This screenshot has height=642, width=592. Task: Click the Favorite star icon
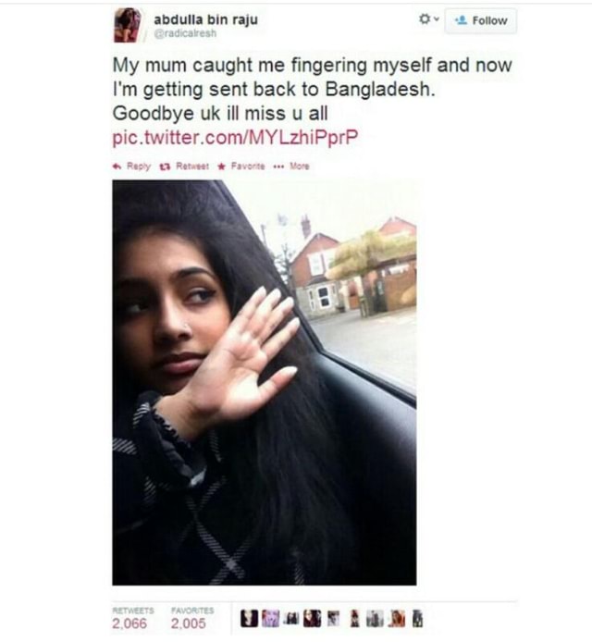point(221,167)
